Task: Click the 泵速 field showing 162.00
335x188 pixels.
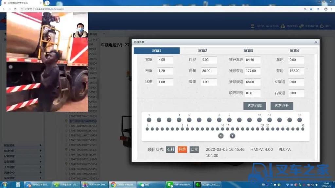Action: tap(296, 71)
